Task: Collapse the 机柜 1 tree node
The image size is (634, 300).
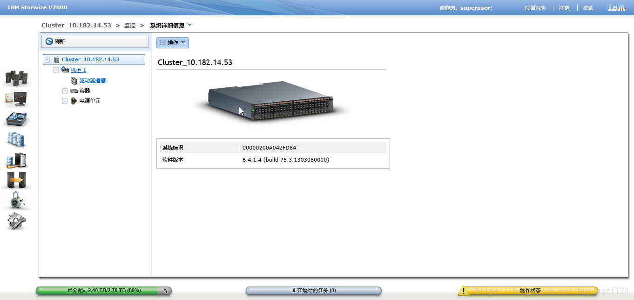Action: [x=56, y=70]
